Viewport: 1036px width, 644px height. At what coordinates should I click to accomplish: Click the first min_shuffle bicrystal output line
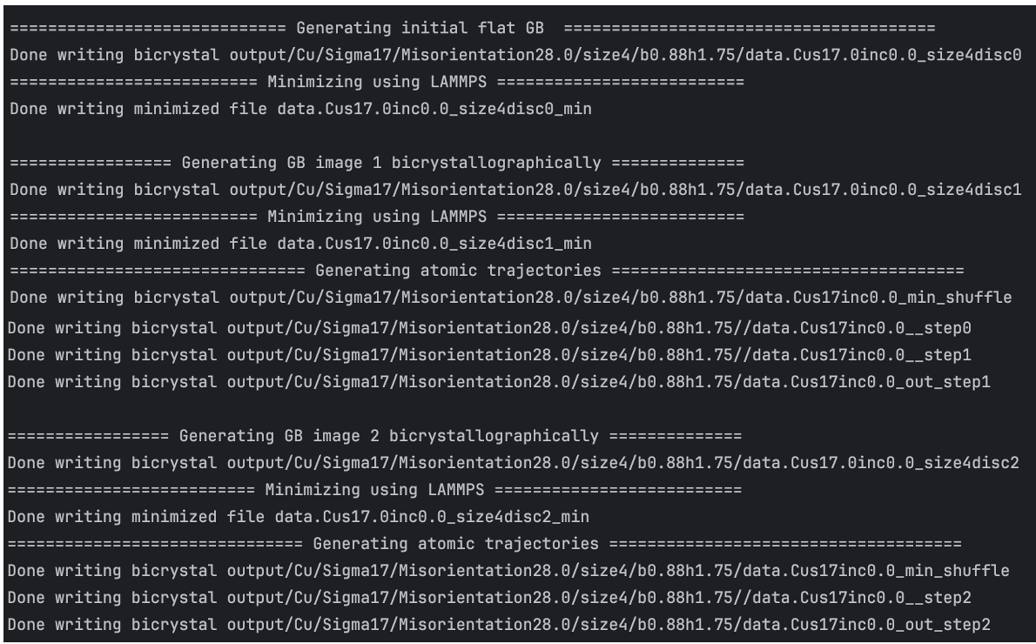pyautogui.click(x=510, y=298)
